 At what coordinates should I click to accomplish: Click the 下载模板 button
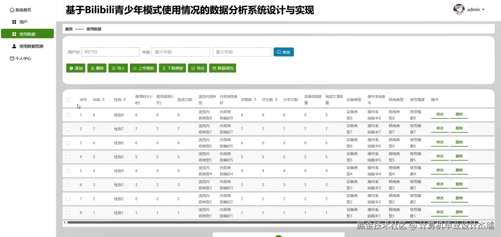click(172, 68)
